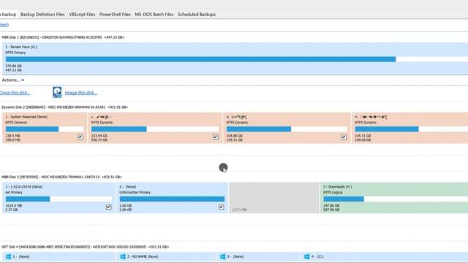Click the Image this disk hard-drive icon
This screenshot has width=468, height=263.
tap(57, 93)
